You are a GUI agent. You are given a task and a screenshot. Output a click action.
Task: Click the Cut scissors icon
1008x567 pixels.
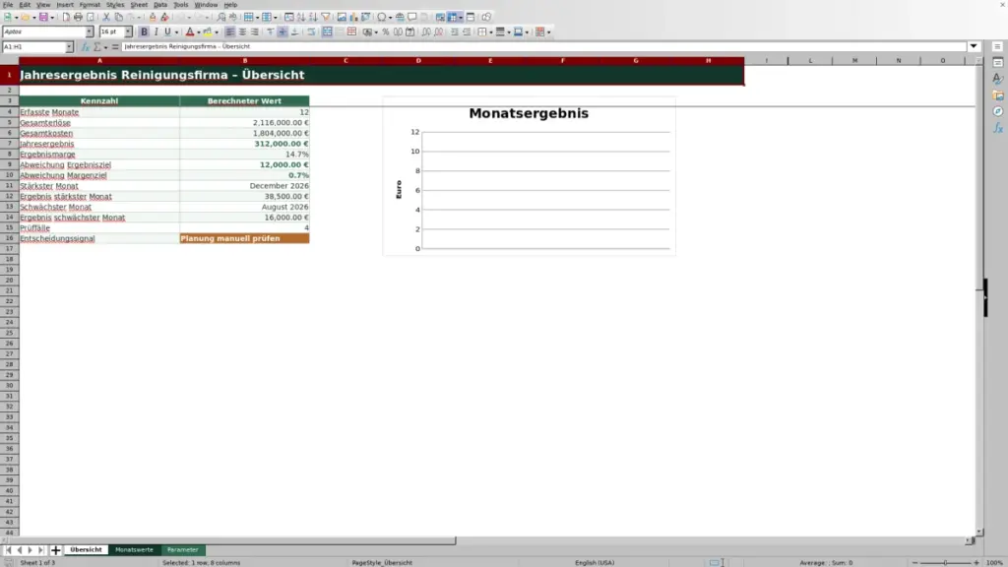(106, 17)
